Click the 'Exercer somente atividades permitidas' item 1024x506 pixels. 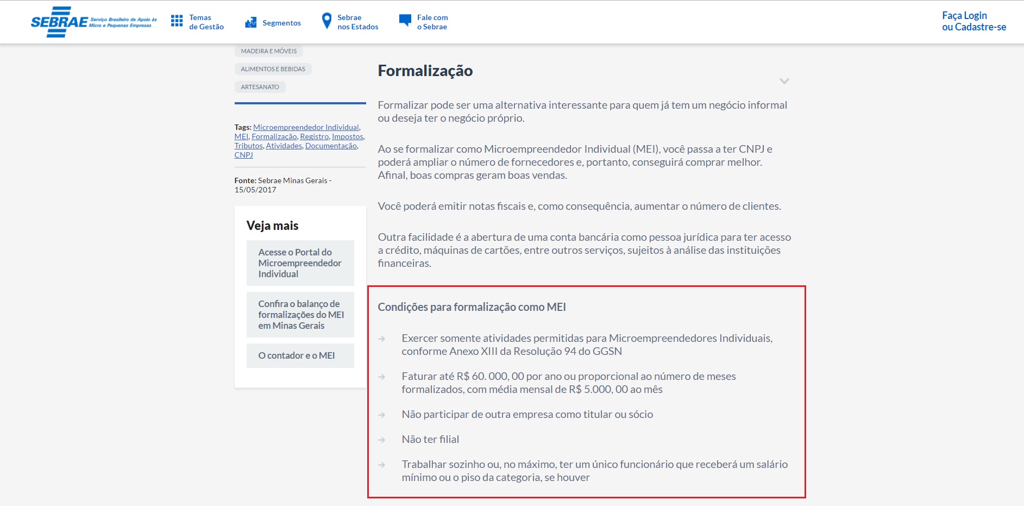tap(587, 345)
